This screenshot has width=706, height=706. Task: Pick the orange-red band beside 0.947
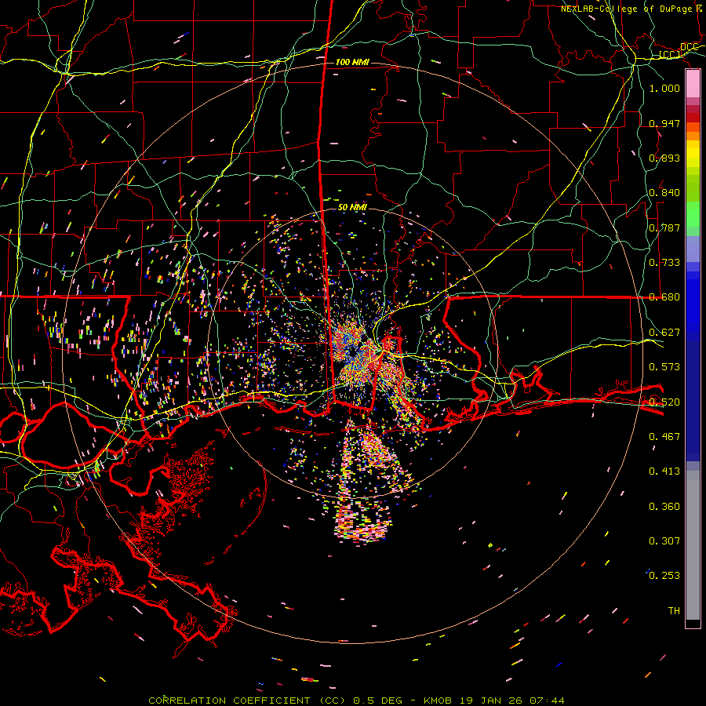coord(693,126)
